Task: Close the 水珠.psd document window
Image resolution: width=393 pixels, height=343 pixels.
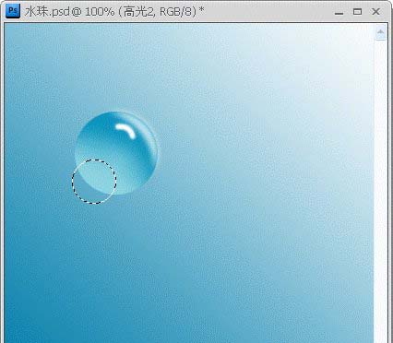Action: click(375, 12)
